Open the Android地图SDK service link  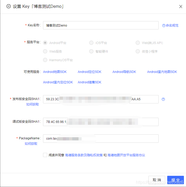[x=55, y=72]
